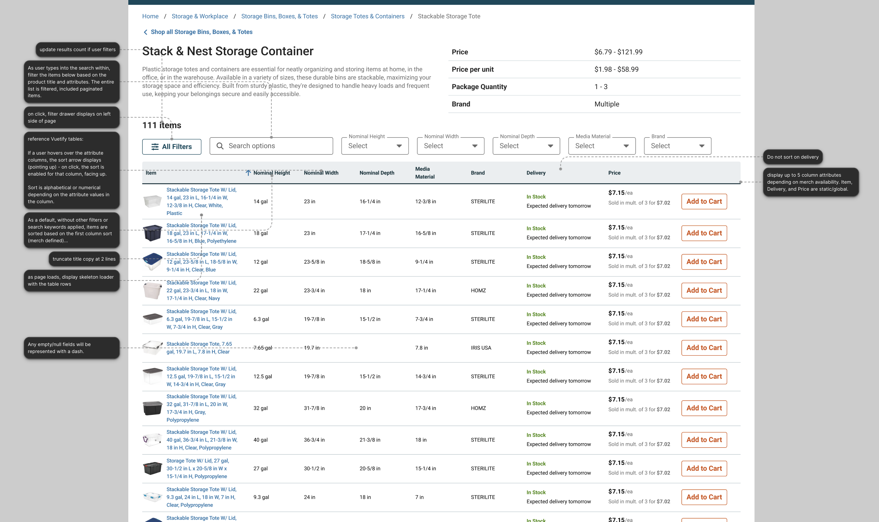Screen dimensions: 879x522
Task: Click the 27 gal black tote thumbnail
Action: point(152,468)
